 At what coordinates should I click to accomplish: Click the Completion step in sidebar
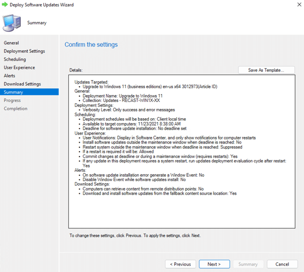click(x=16, y=109)
